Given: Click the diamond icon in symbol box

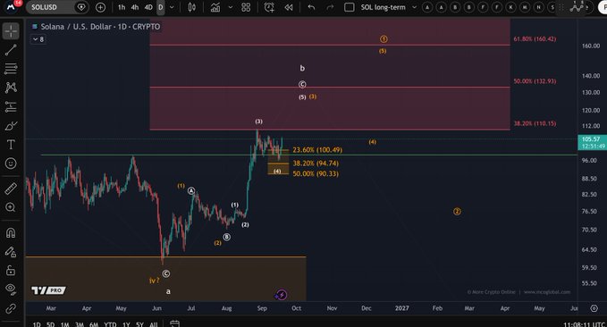Looking at the screenshot, I should [x=81, y=7].
